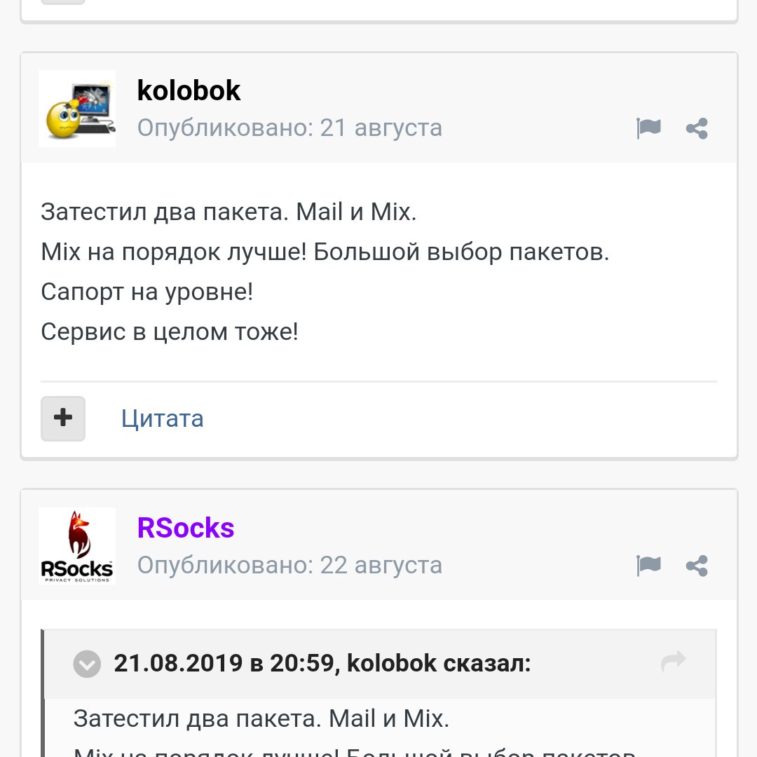Open the 'Опубликовано: 21 августа' timestamp

click(x=289, y=128)
